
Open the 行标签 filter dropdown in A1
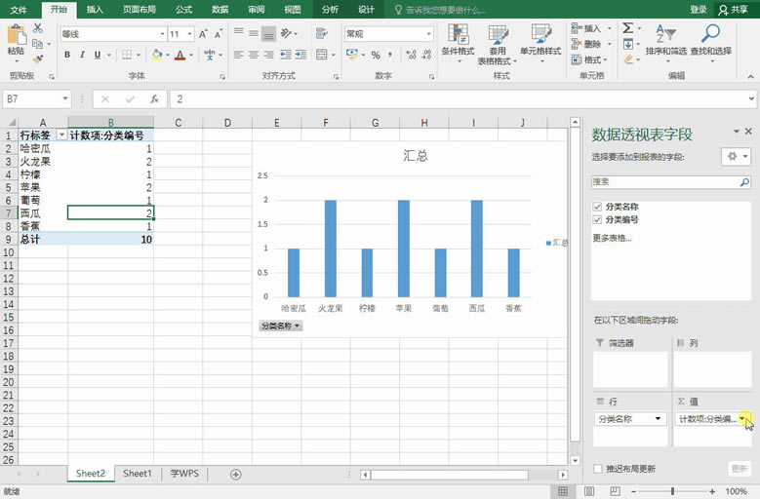[x=61, y=135]
